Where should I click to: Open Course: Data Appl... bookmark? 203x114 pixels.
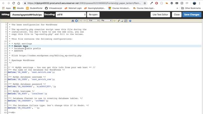[144, 8]
